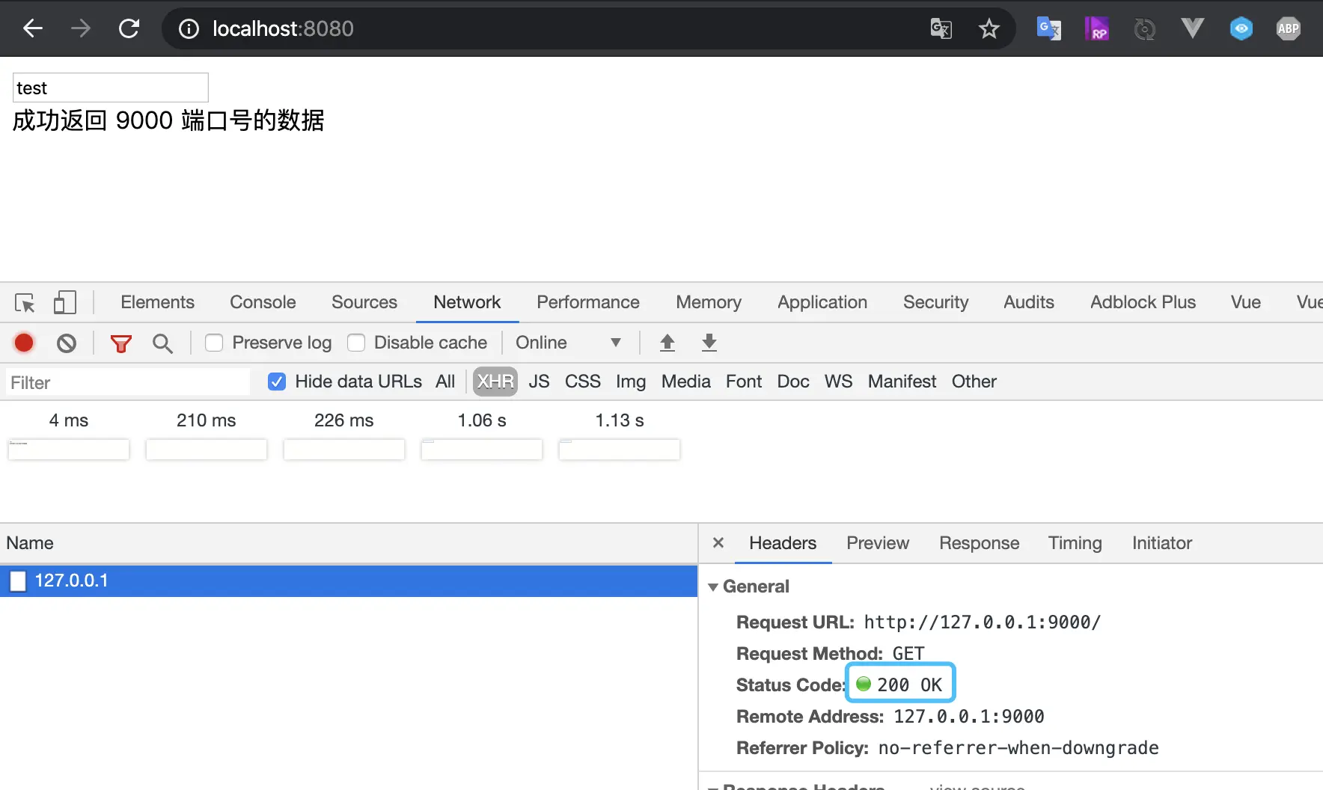The image size is (1323, 790).
Task: Open the Adblock Plus ABP extension
Action: (1288, 28)
